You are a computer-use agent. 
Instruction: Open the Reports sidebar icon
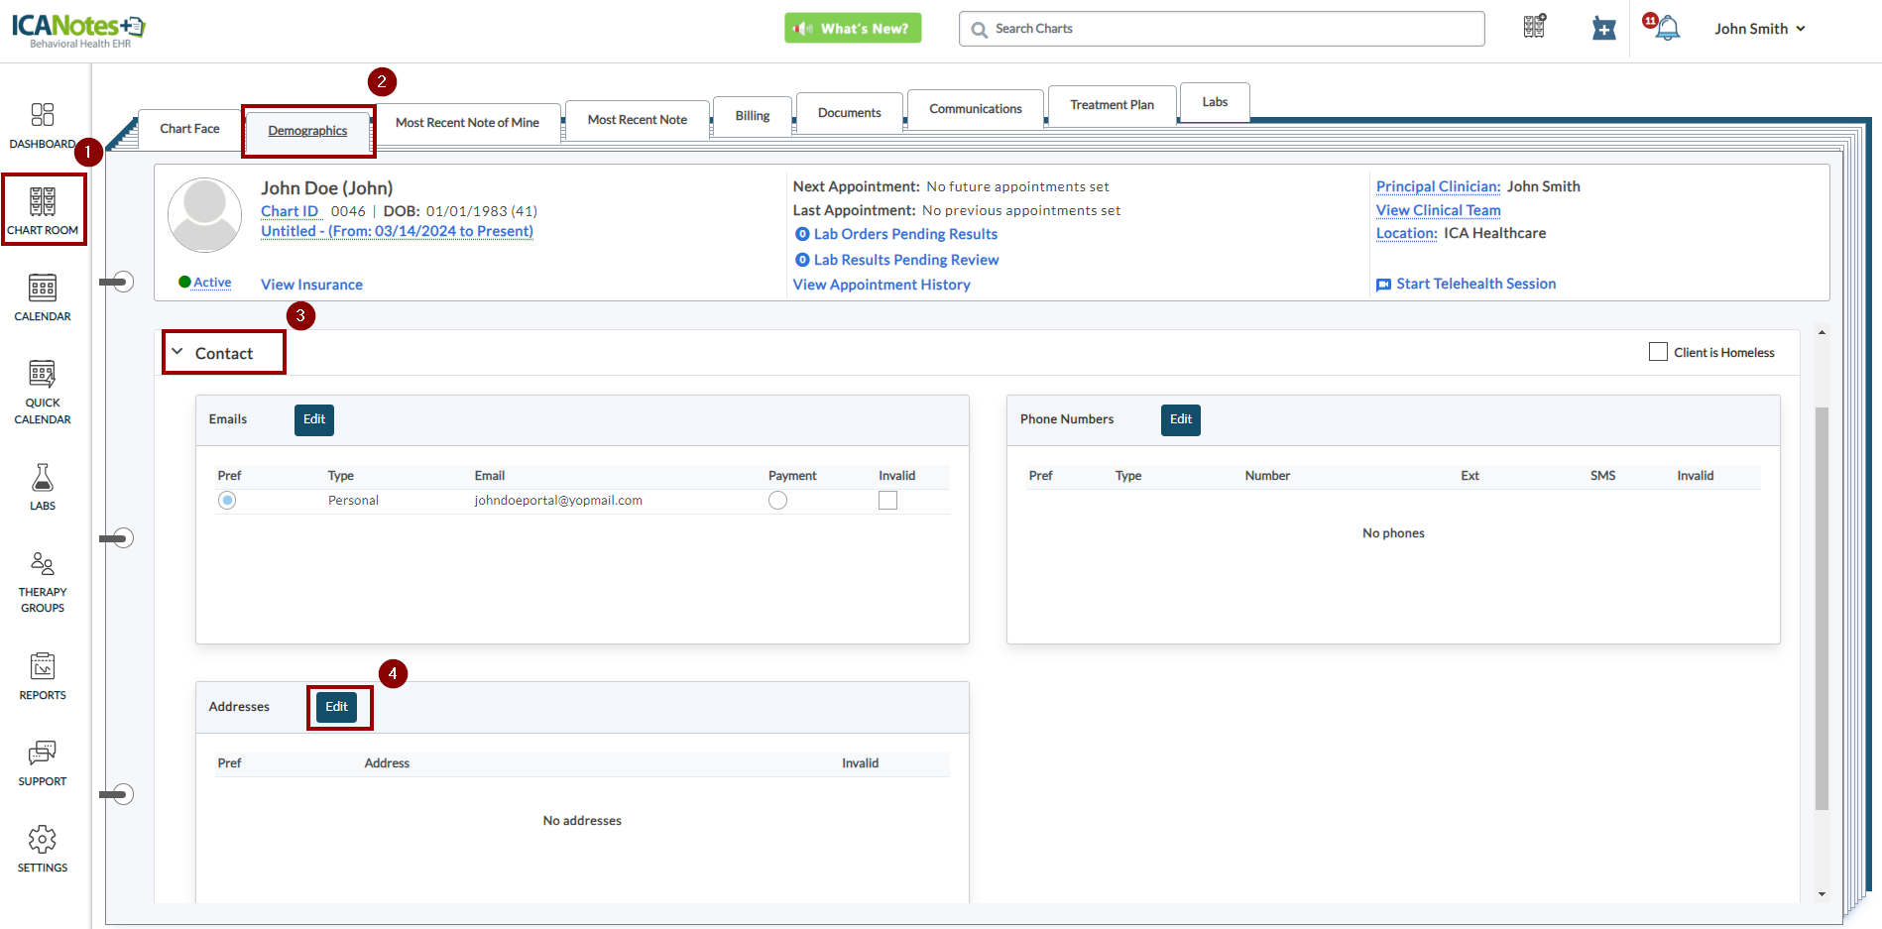tap(43, 666)
